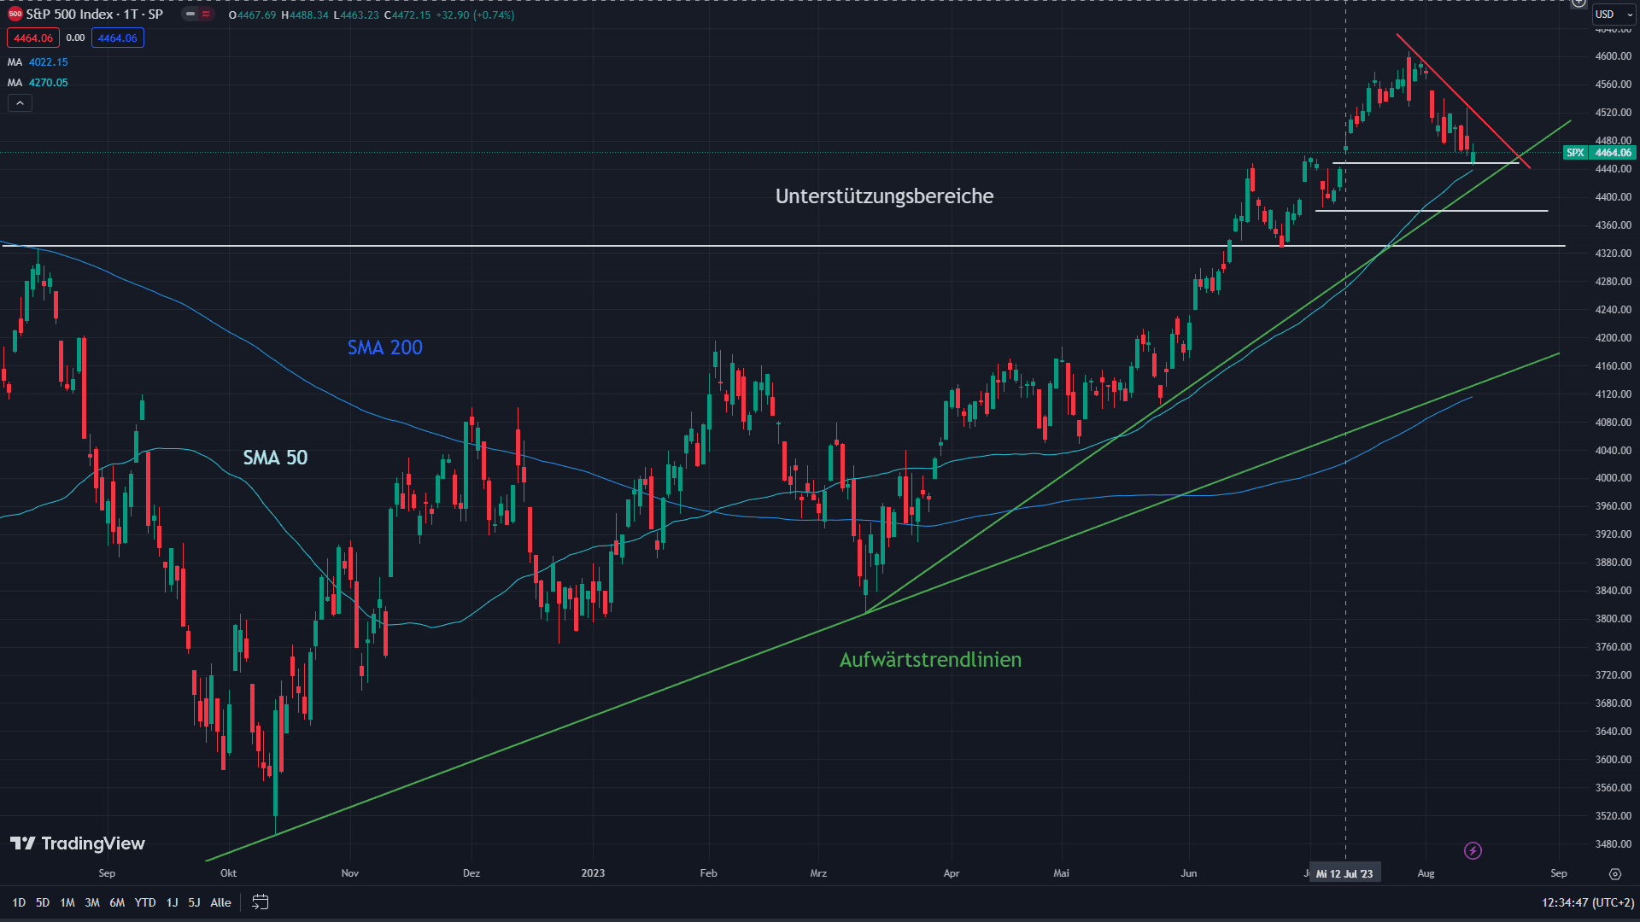Viewport: 1640px width, 922px height.
Task: Set the time range to 5J
Action: (x=194, y=902)
